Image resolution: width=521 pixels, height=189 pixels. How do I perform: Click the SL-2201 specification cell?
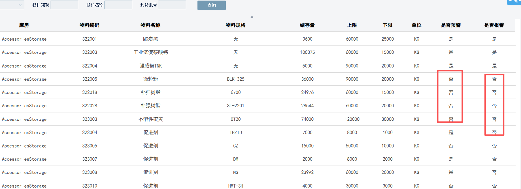click(x=235, y=106)
